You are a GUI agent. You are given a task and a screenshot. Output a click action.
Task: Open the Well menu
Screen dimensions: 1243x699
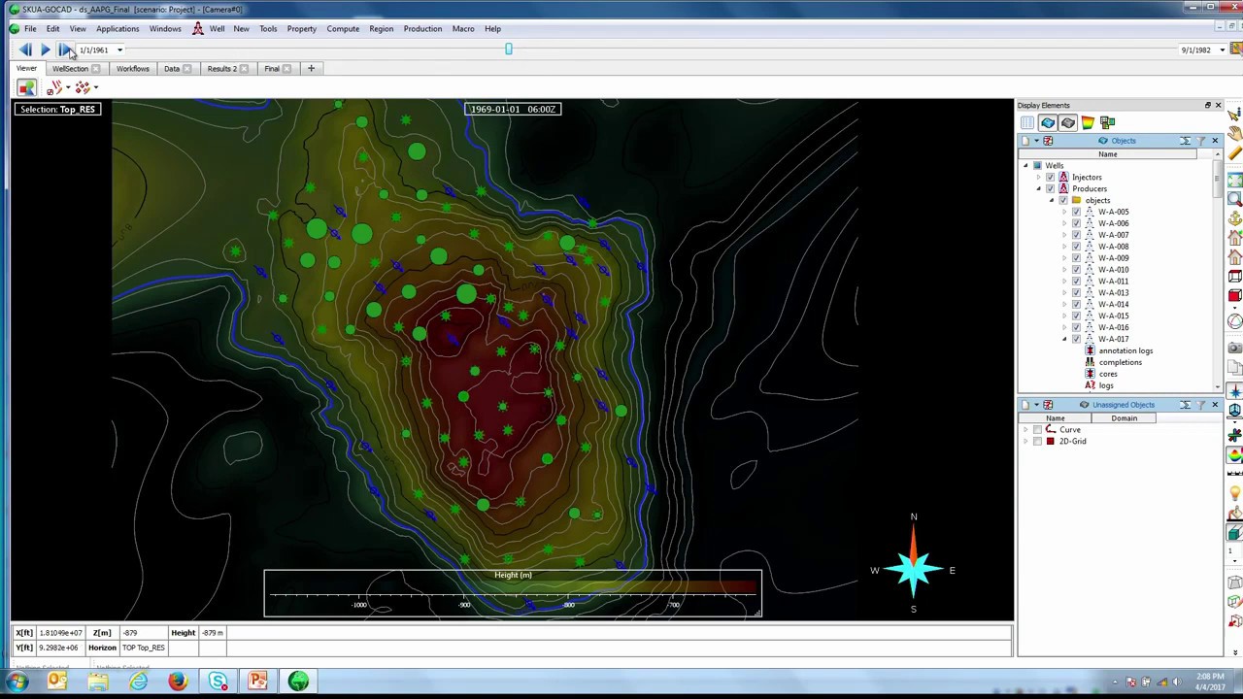217,29
